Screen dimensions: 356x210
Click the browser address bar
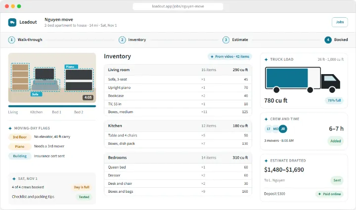[178, 6]
